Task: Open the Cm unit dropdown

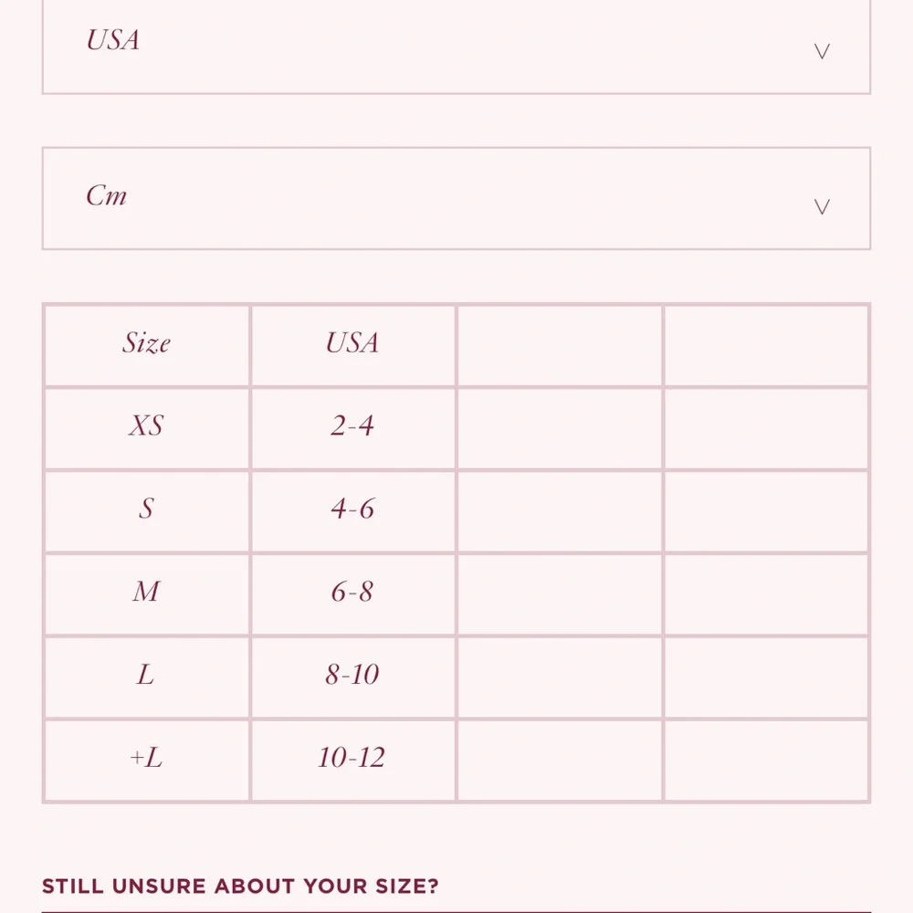Action: 456,198
